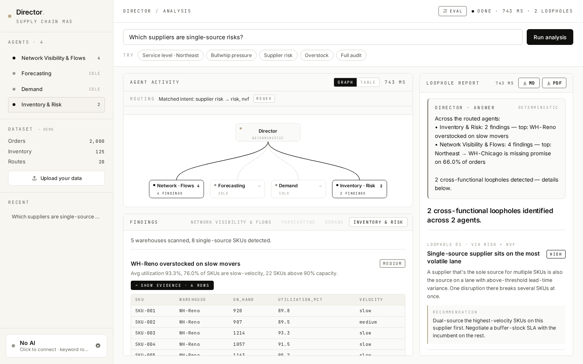Toggle Show Evidence 6 rows

(172, 286)
